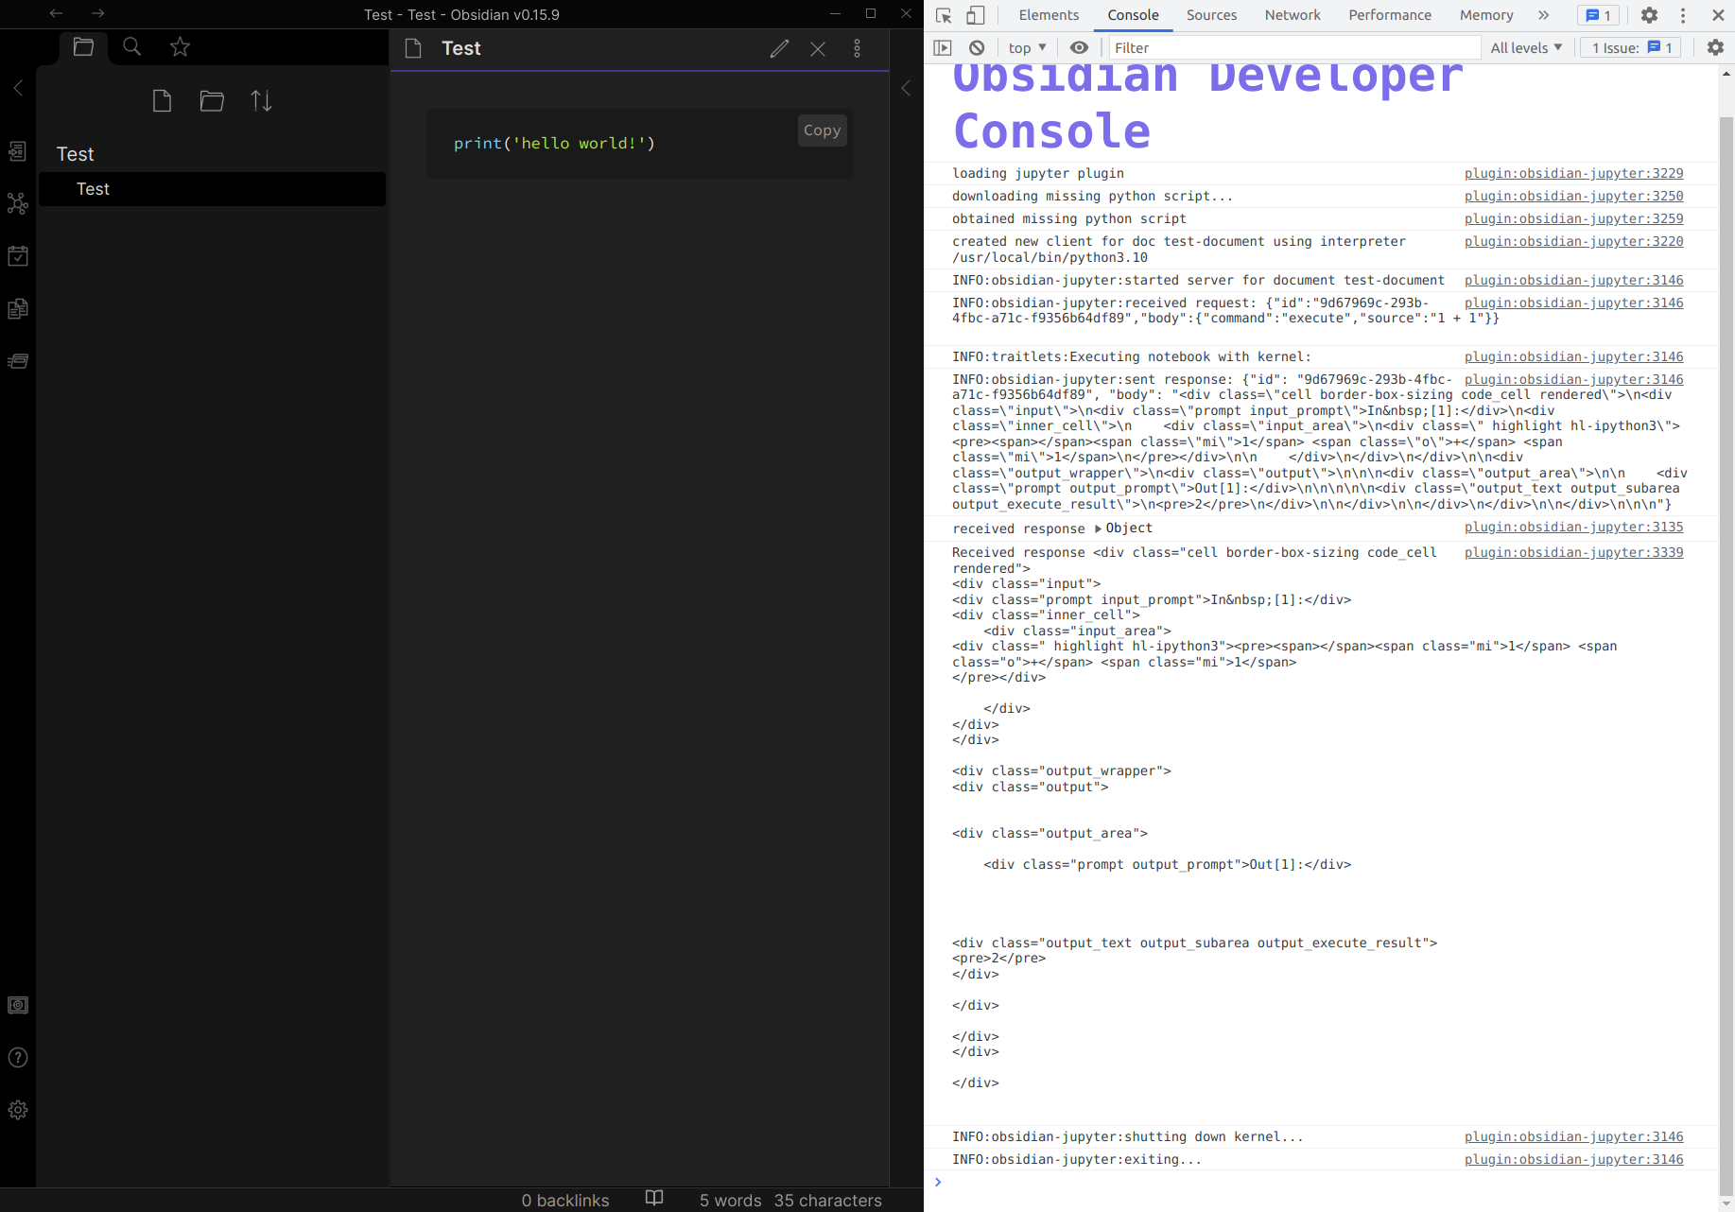Open the 'All levels' log filter dropdown
Screen dimensions: 1735x1212
[x=1525, y=47]
